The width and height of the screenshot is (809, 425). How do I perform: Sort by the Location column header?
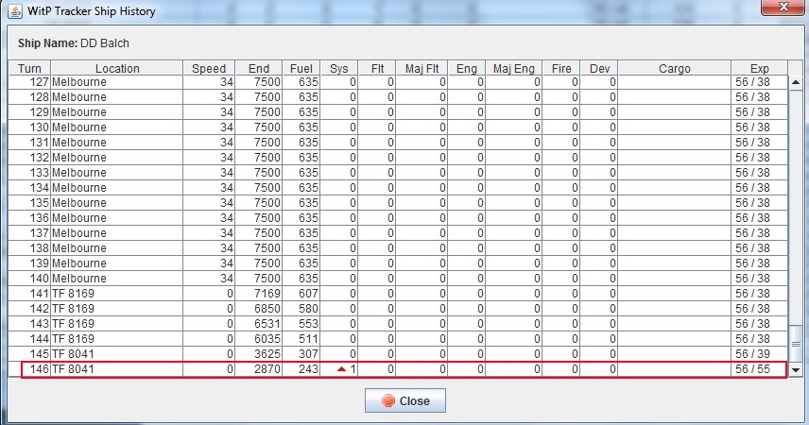click(x=117, y=68)
